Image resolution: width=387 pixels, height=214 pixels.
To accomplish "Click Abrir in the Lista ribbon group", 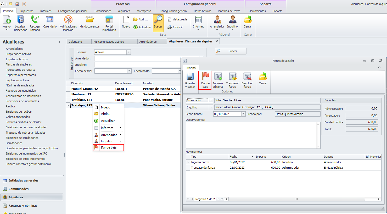I will point(141,19).
